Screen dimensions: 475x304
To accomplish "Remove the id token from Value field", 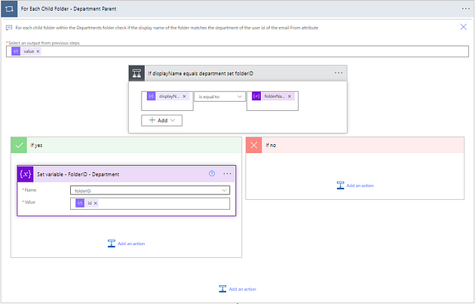I will (x=96, y=203).
